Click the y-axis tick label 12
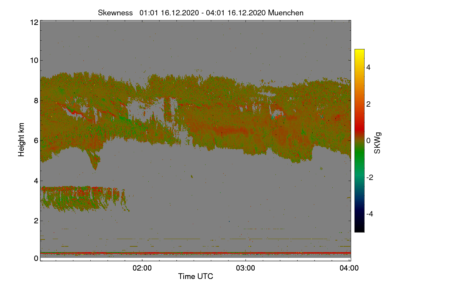The height and width of the screenshot is (307, 461). coord(34,22)
